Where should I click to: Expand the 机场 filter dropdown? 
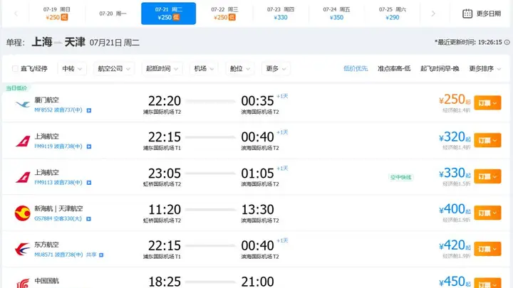pos(204,68)
